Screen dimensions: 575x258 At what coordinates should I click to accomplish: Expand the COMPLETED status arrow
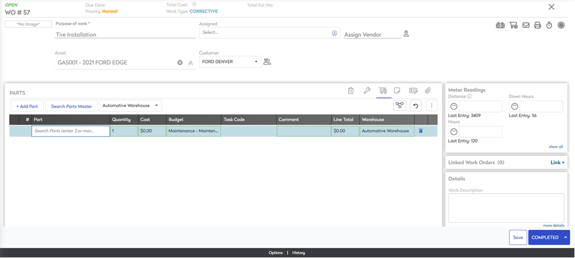pos(566,237)
